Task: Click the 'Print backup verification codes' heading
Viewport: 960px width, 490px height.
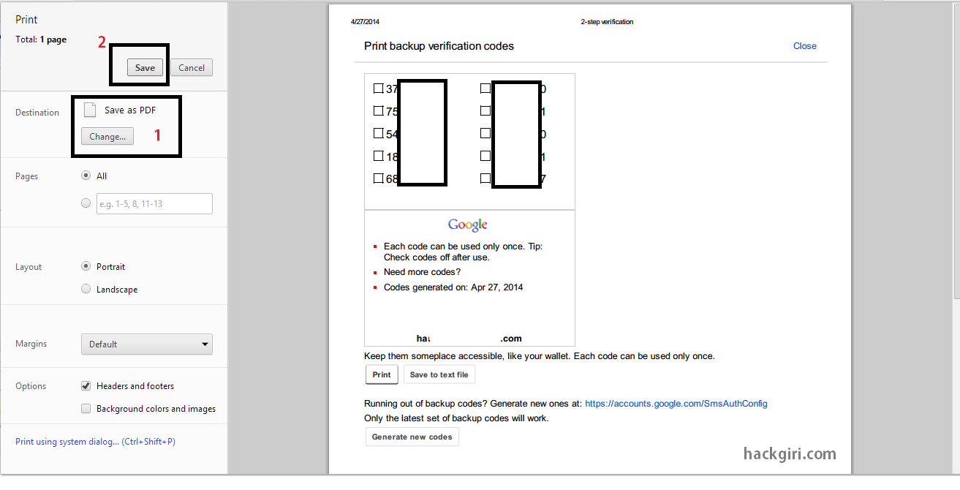Action: click(x=439, y=46)
